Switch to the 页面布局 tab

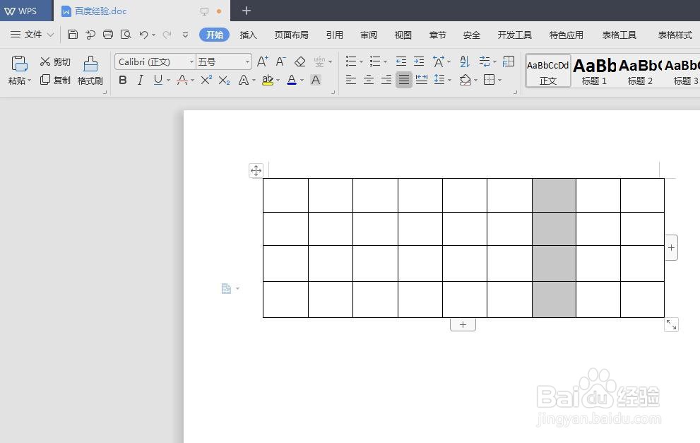point(291,35)
